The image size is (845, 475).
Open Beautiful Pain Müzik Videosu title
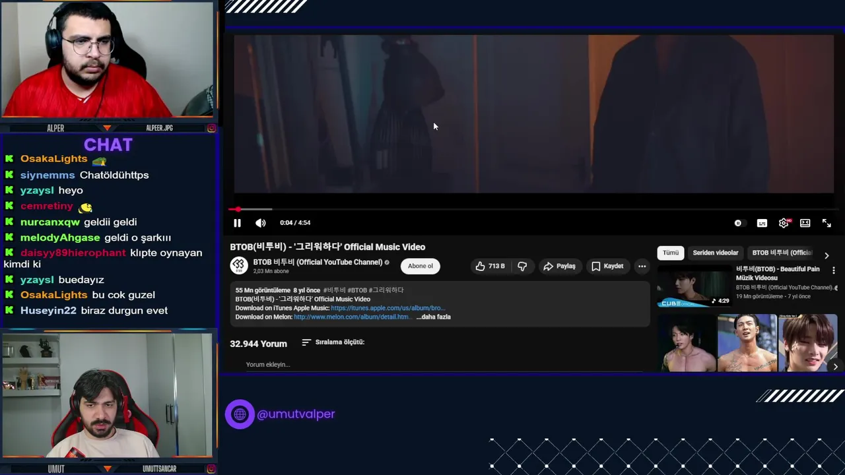778,273
